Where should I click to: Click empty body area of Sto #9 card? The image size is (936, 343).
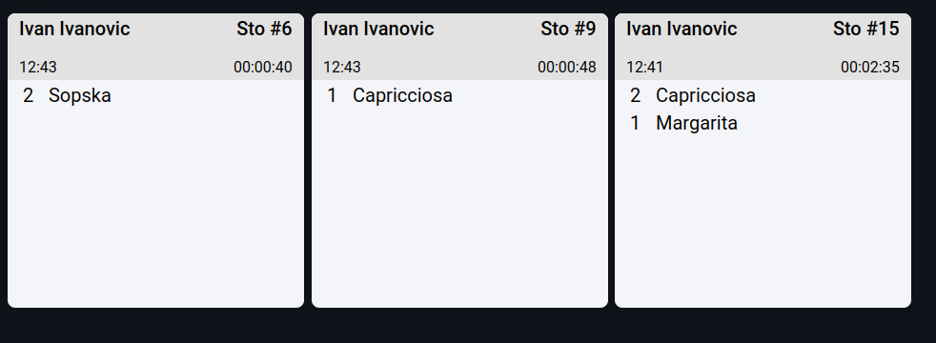(x=459, y=209)
